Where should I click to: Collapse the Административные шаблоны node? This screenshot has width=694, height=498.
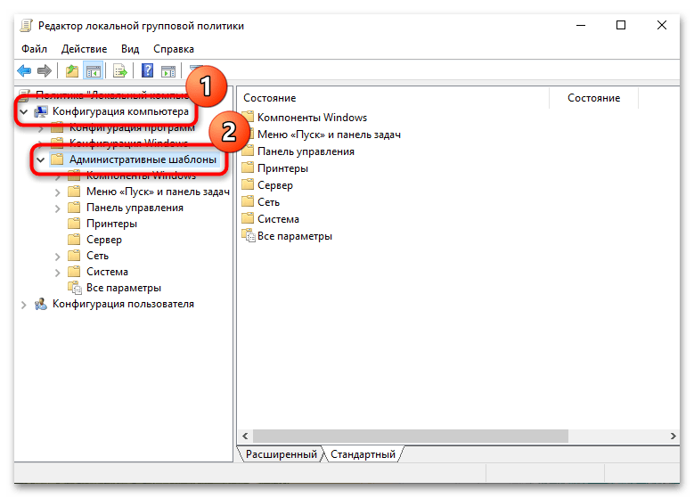(x=41, y=159)
